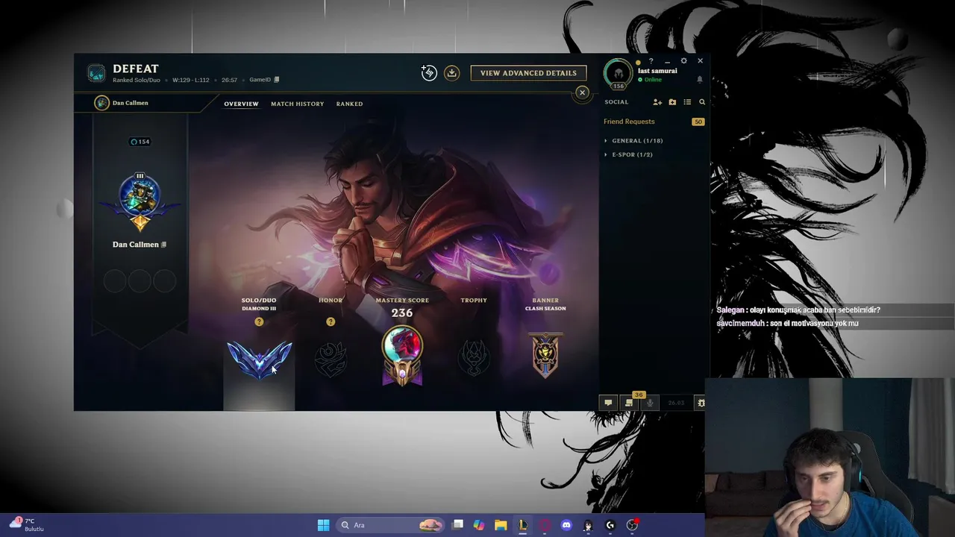
Task: Switch to the Overview tab
Action: tap(241, 104)
